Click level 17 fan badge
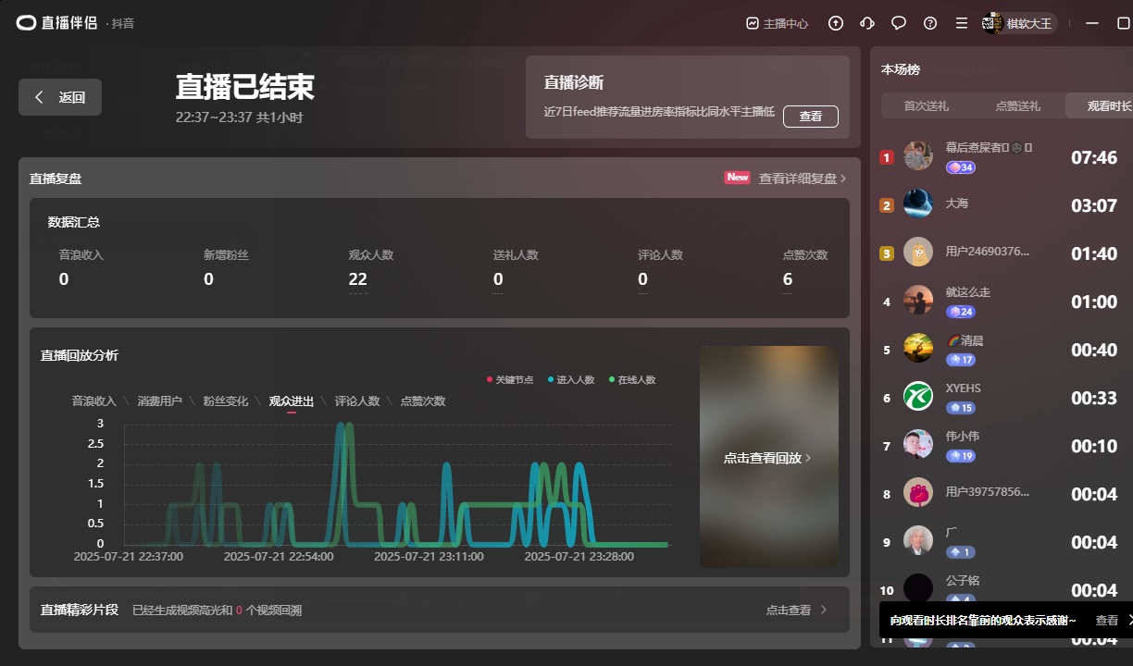Screen dimensions: 1133x666 coord(960,360)
